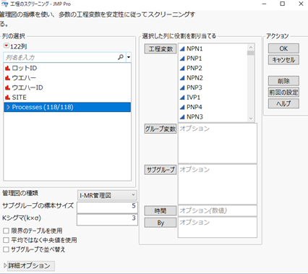Click the サブグループの標本サイズ input field
Screen dimensions: 308x274
coord(107,207)
